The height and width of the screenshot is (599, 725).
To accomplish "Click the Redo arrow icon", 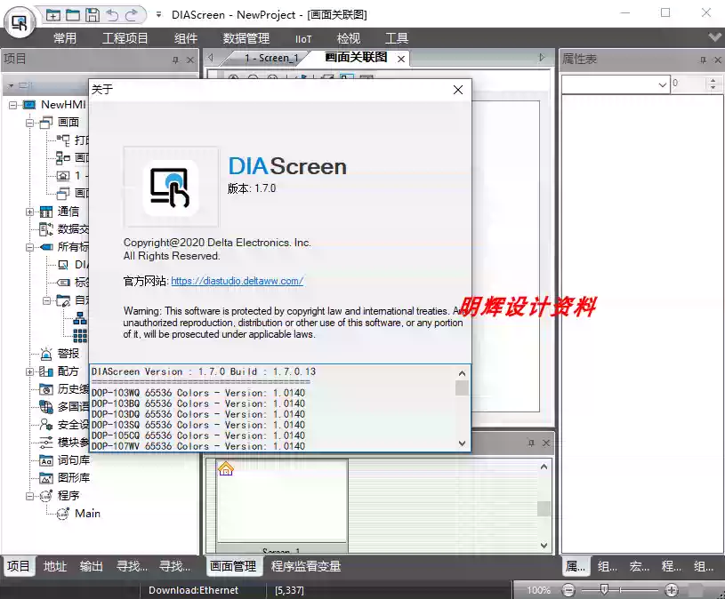I will 132,15.
